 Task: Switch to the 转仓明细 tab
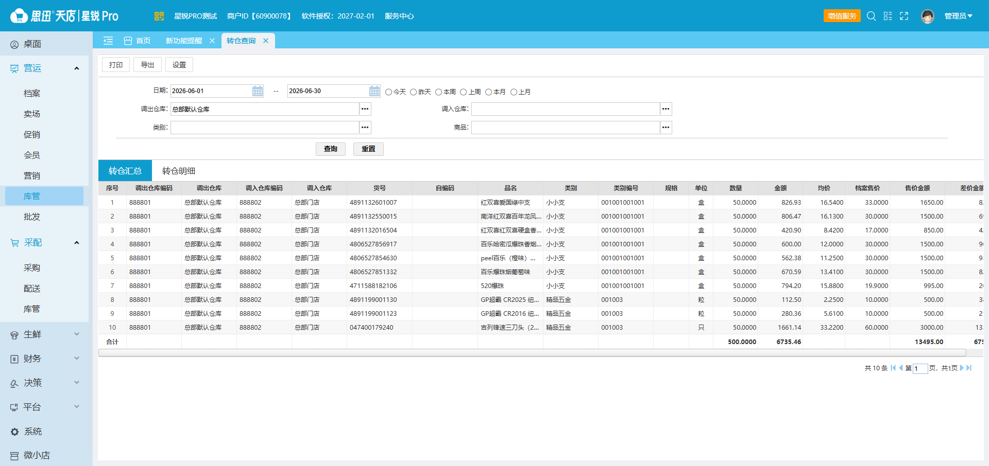(179, 171)
